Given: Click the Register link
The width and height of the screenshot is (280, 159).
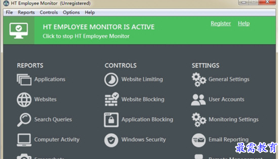Looking at the screenshot, I should click(221, 23).
